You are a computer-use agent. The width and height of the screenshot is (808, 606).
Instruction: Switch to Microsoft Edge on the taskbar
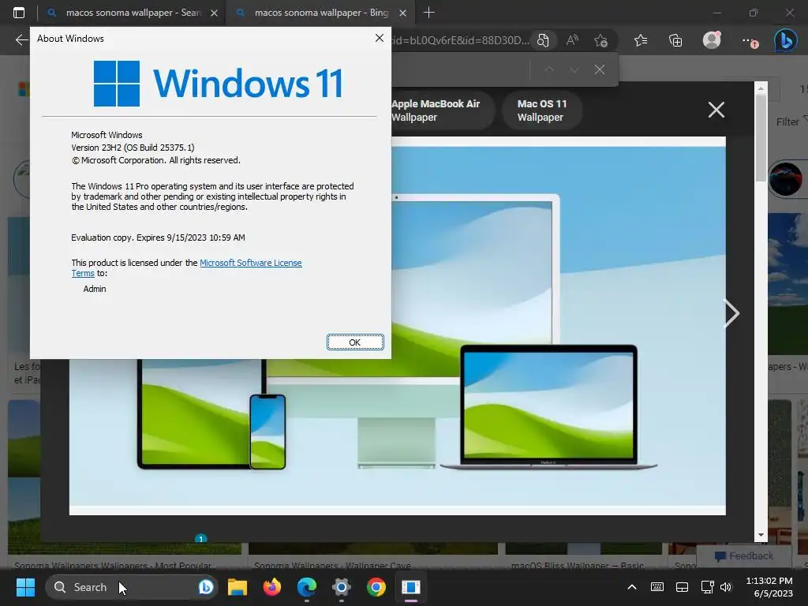(307, 587)
